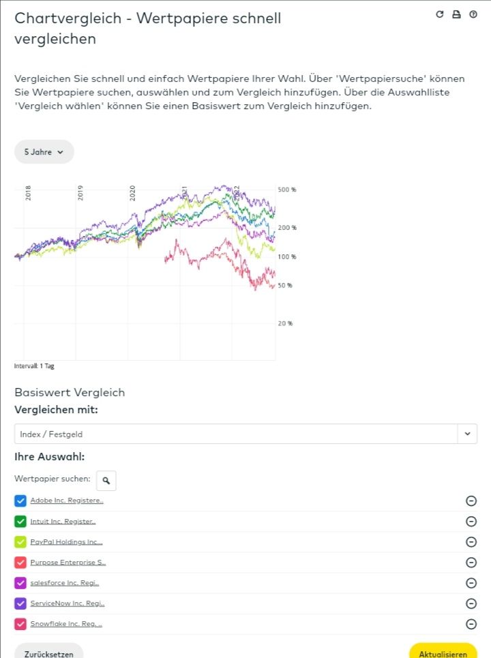Disable the salesforce Inc. checkbox

tap(20, 583)
